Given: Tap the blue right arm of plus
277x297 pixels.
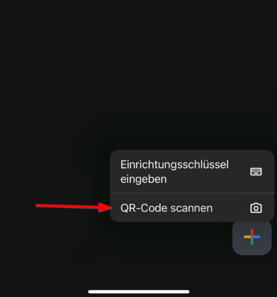Looking at the screenshot, I should tap(257, 237).
